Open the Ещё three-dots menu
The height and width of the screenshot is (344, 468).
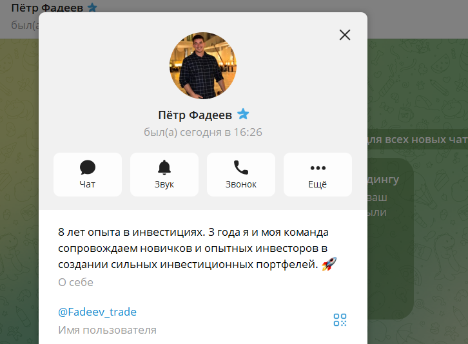(318, 175)
